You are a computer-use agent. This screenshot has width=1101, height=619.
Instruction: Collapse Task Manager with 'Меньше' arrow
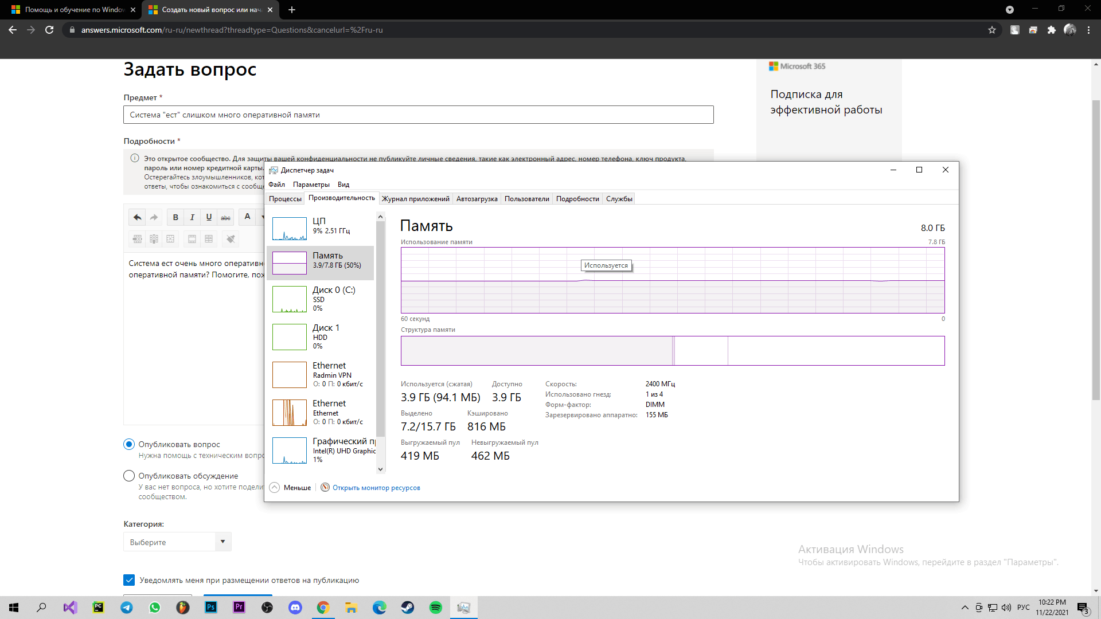click(275, 488)
